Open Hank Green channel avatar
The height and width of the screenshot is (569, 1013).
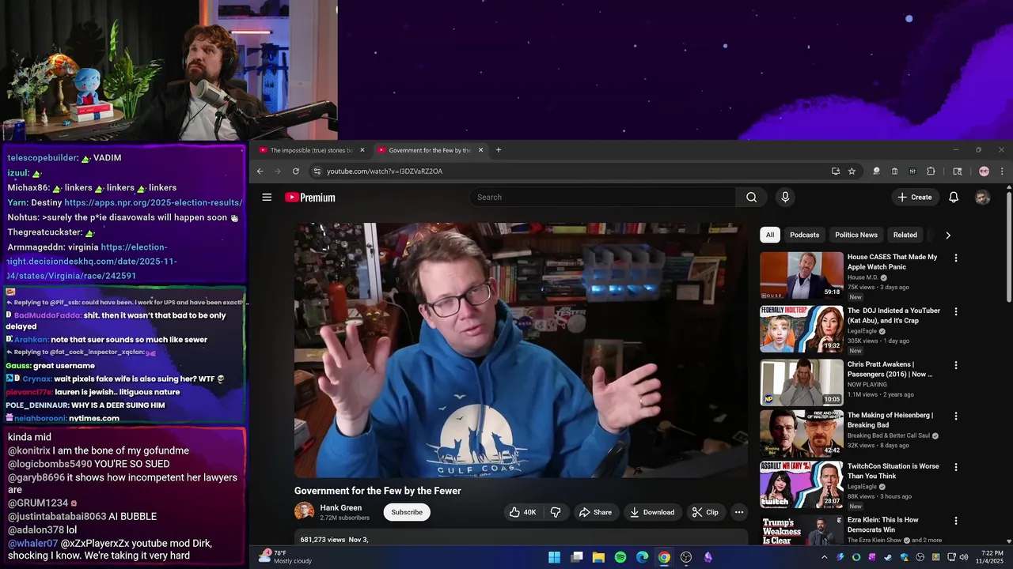[x=304, y=512]
